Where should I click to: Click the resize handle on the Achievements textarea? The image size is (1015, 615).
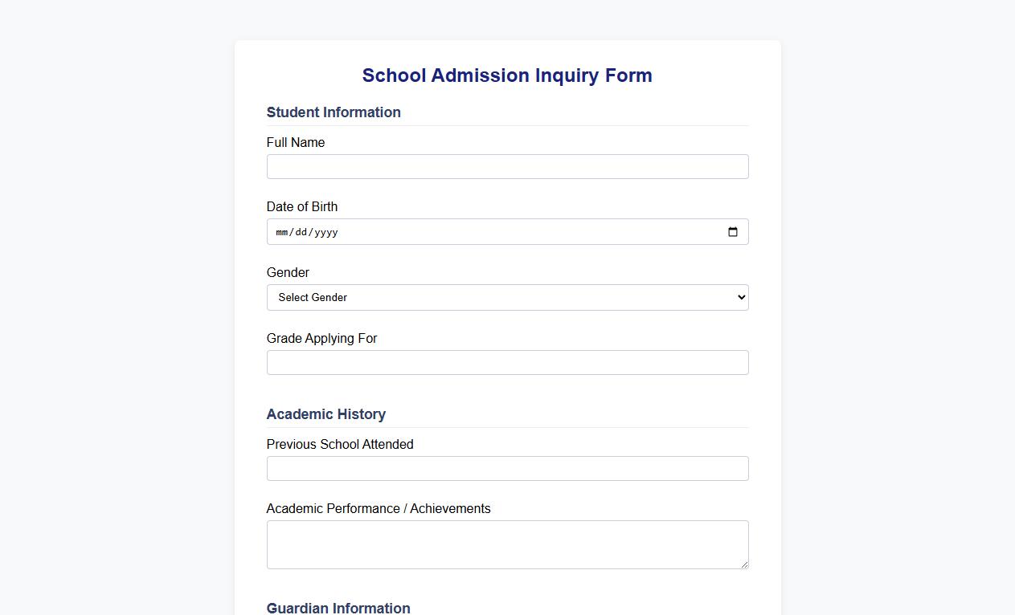coord(743,563)
